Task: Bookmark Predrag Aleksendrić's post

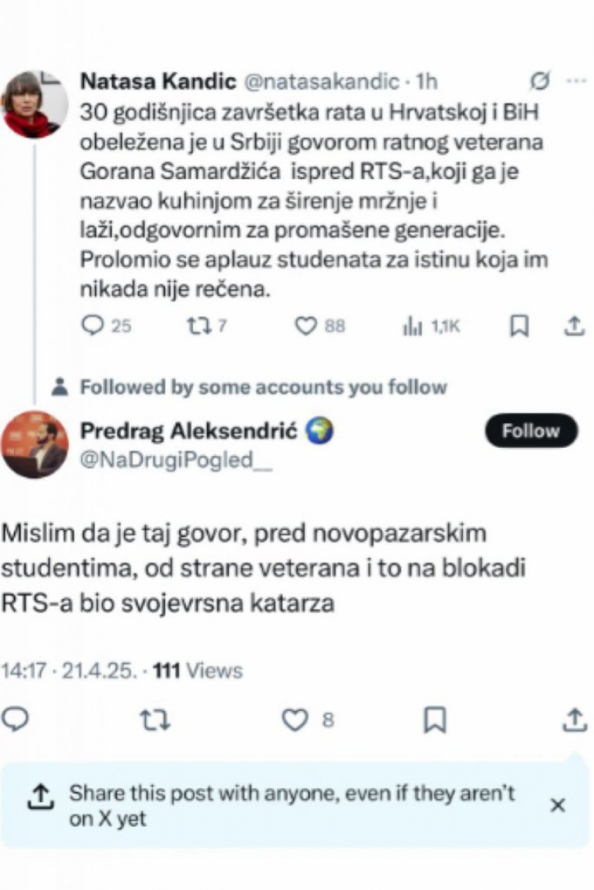Action: coord(435,720)
